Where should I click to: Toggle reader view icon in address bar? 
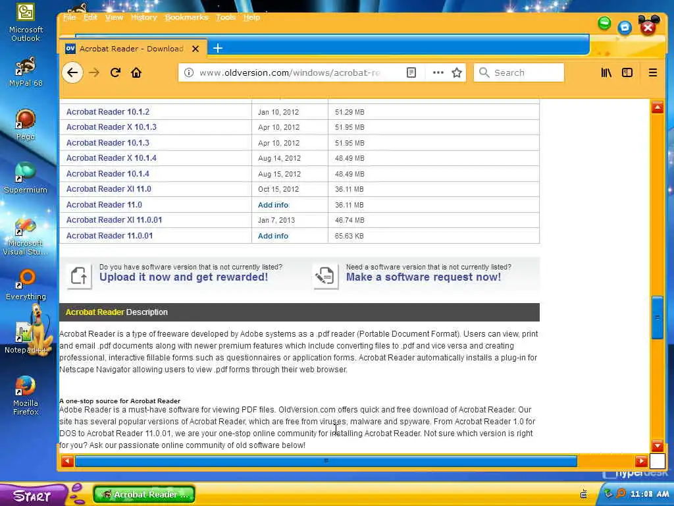click(x=411, y=72)
